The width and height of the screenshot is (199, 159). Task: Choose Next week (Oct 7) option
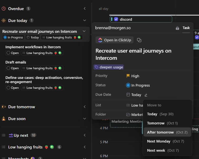(x=167, y=150)
